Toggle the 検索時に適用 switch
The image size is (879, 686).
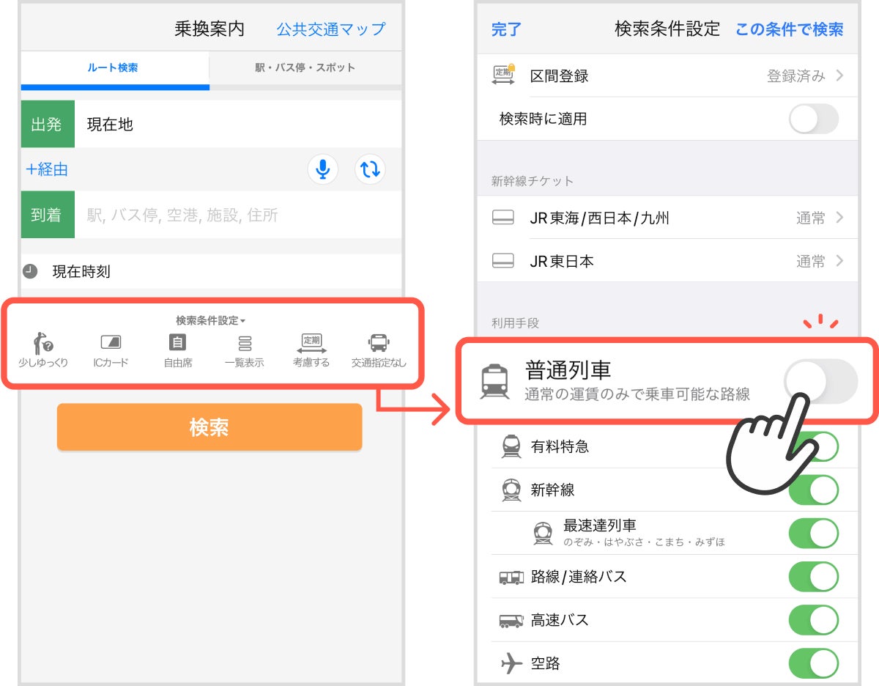click(x=813, y=119)
